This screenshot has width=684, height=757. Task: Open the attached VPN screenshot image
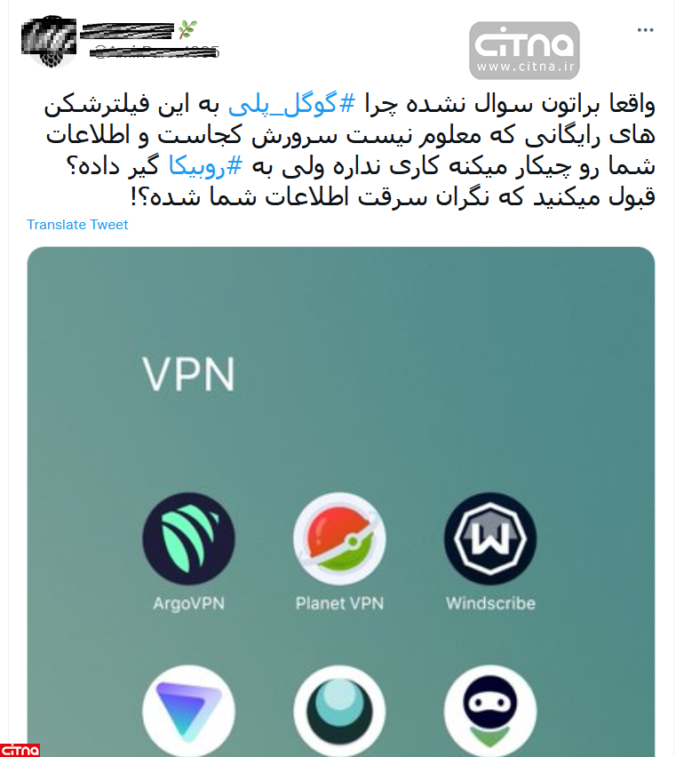(x=341, y=502)
